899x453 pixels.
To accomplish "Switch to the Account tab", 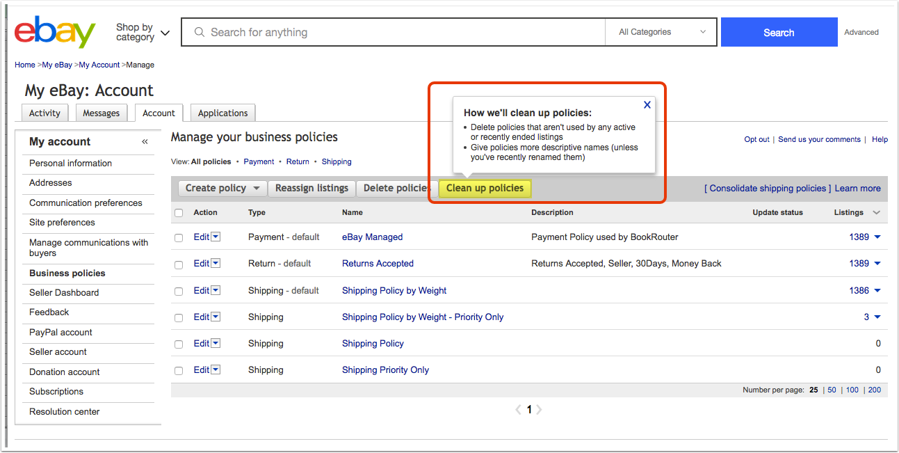I will coord(159,113).
